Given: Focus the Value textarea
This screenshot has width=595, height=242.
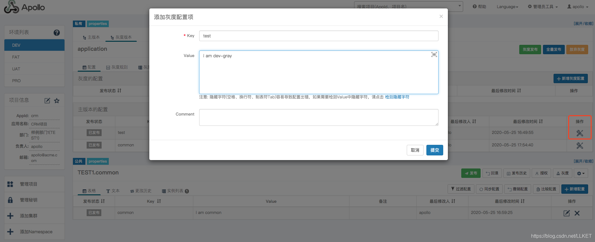Looking at the screenshot, I should coord(319,72).
